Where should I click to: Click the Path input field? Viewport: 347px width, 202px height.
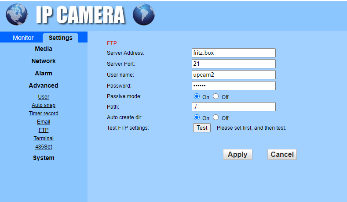(234, 107)
